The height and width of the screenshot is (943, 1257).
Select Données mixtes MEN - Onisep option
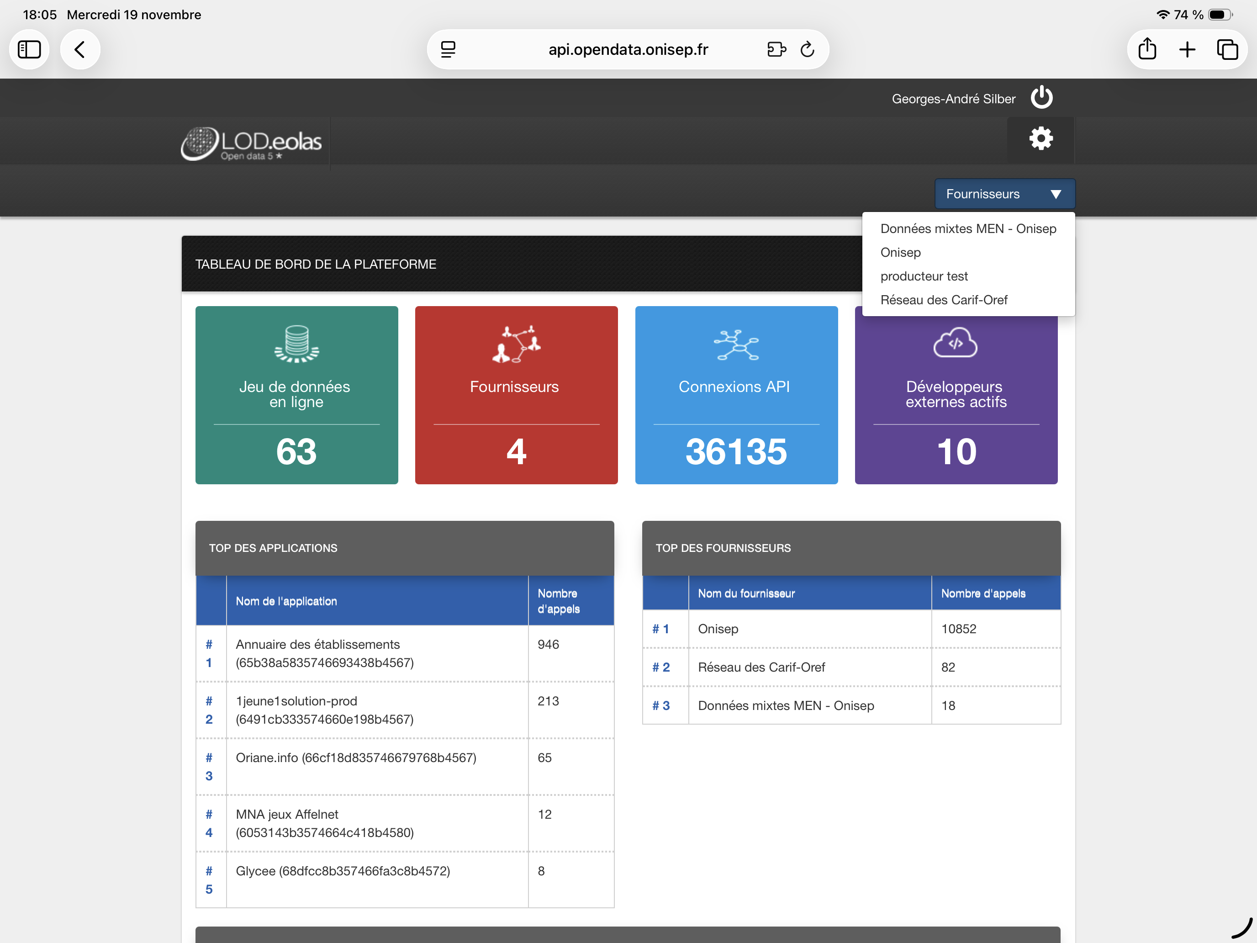[968, 228]
